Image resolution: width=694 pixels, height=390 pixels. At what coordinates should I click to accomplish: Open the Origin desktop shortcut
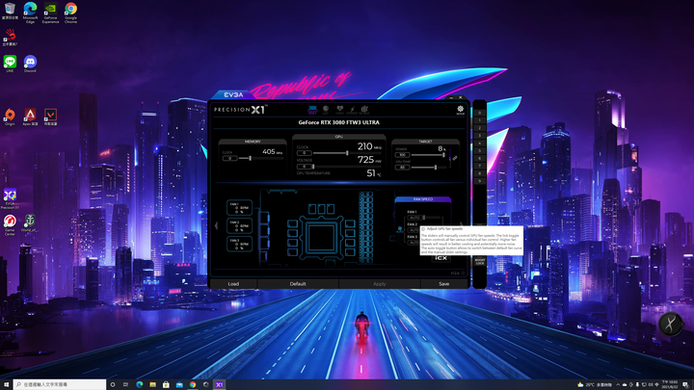[x=10, y=117]
